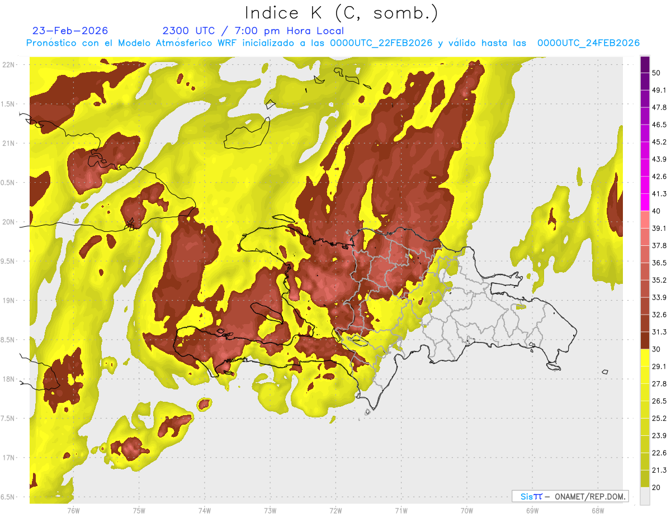The height and width of the screenshot is (518, 671).
Task: Pick the dark purple swatch above 50
Action: tap(645, 65)
